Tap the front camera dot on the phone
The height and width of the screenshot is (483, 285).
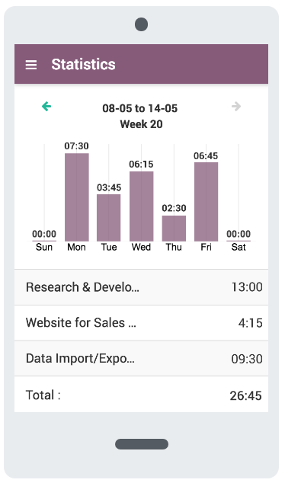point(142,24)
